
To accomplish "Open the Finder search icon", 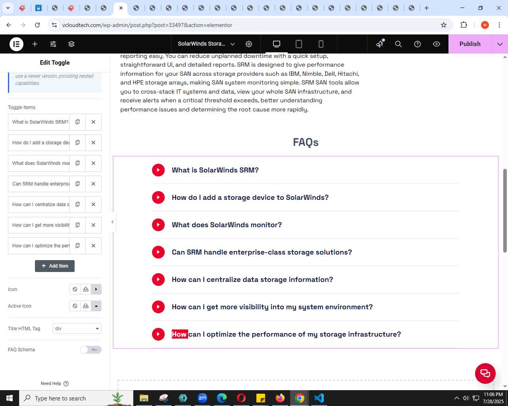I will pos(398,44).
